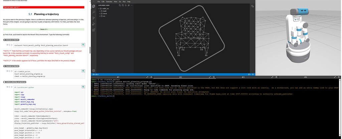Image resolution: width=342 pixels, height=139 pixels.
Task: Open the Search view in the activity bar
Action: click(94, 12)
